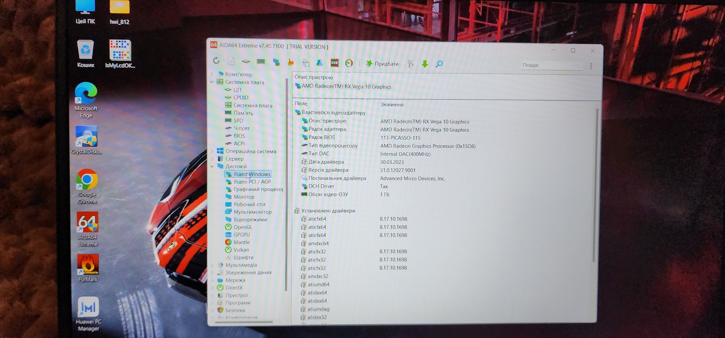Launch Google Chrome desktop shortcut
Image resolution: width=725 pixels, height=338 pixels.
(87, 186)
